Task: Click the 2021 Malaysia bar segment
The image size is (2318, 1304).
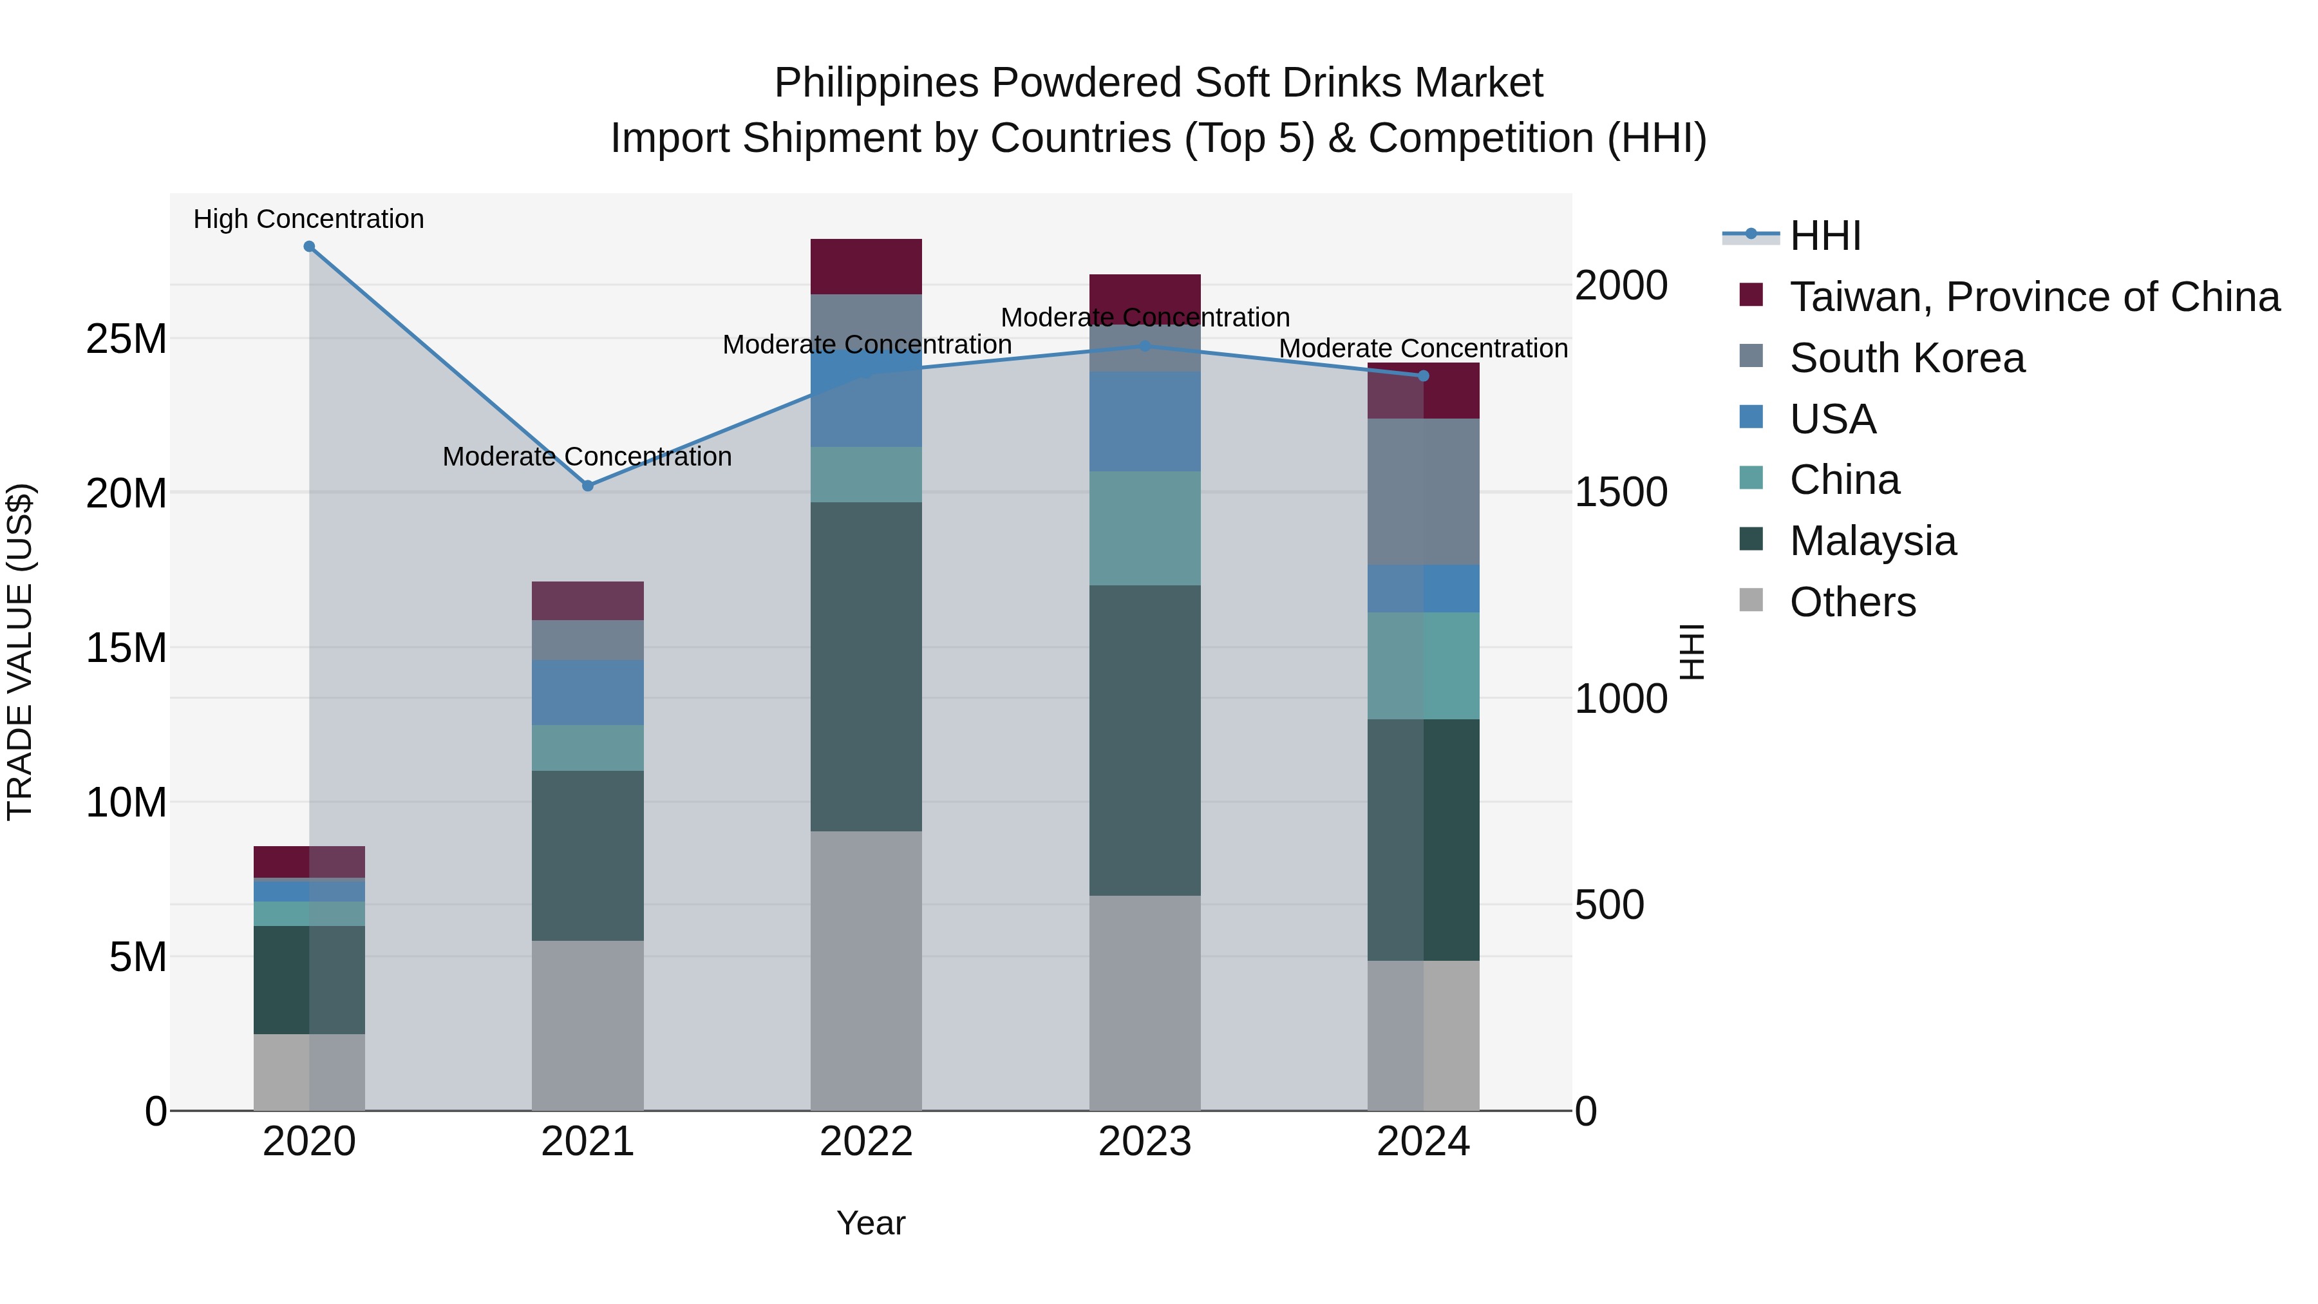Action: pos(588,856)
